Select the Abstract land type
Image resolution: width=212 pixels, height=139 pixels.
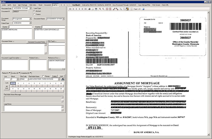[34, 11]
